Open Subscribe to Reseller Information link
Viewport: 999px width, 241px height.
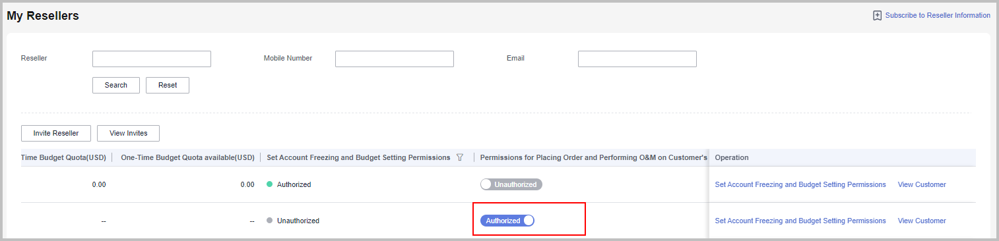pos(938,15)
